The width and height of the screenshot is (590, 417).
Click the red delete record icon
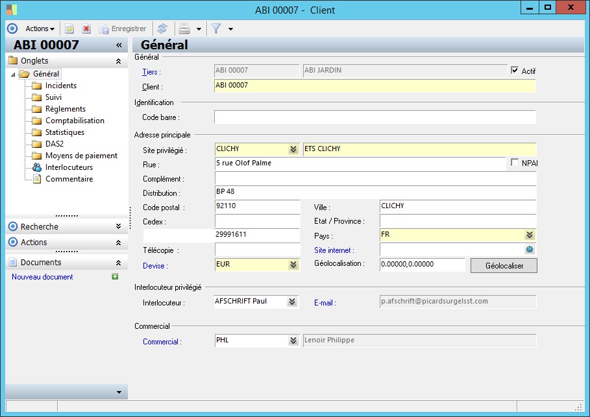click(x=86, y=29)
